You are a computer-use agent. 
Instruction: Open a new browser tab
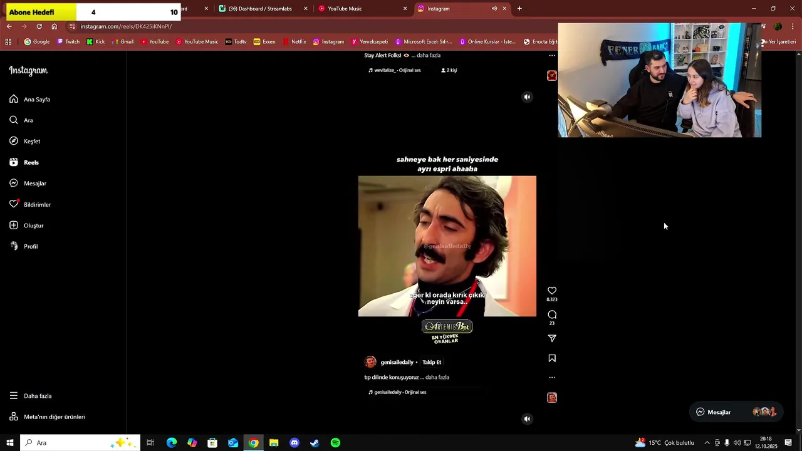519,9
